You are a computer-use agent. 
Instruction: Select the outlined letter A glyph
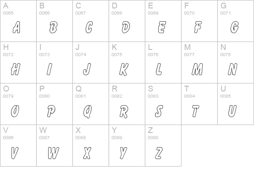pos(16,27)
